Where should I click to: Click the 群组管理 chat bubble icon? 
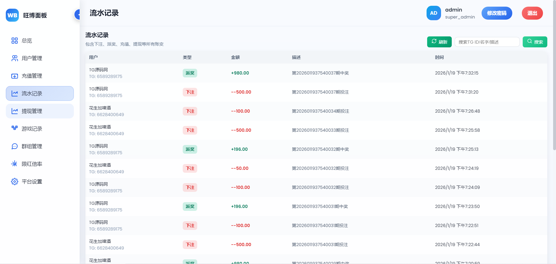point(14,146)
